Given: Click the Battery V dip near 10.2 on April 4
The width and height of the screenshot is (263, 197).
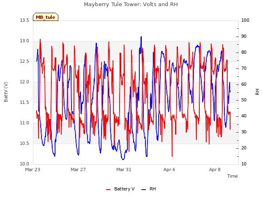Looking at the screenshot, I should click(172, 156).
